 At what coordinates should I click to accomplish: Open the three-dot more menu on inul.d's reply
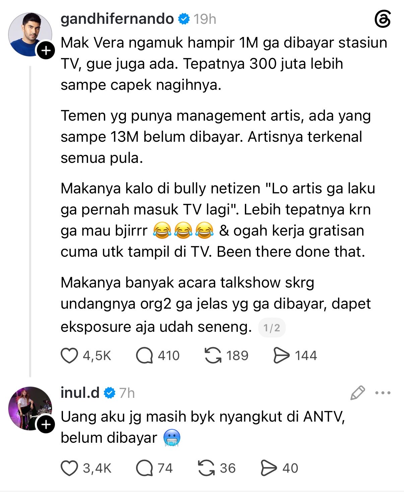(383, 393)
